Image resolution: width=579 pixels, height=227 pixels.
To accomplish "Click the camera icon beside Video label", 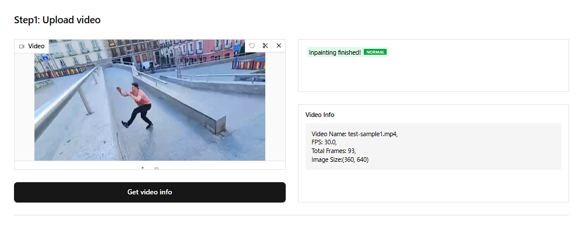I will tap(22, 46).
